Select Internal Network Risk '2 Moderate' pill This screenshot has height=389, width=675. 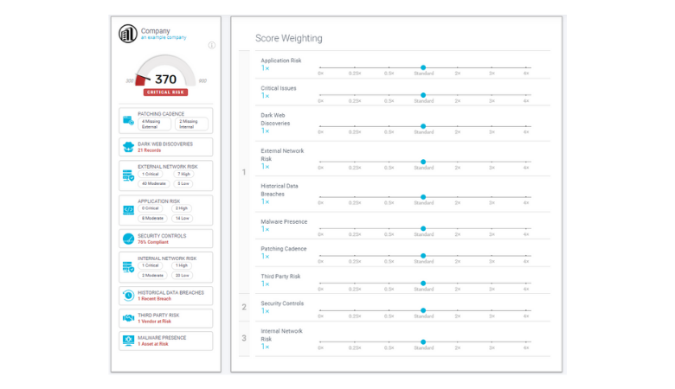(153, 276)
